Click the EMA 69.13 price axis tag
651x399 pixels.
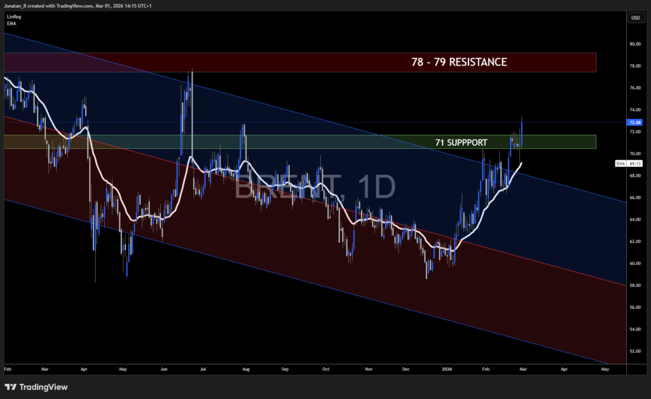point(631,164)
